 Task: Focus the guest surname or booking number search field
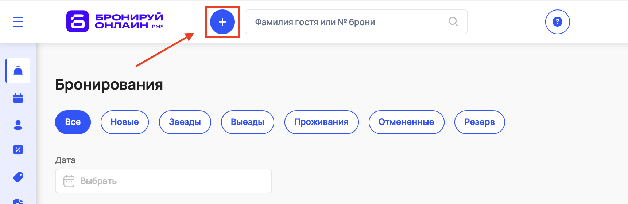pyautogui.click(x=346, y=22)
